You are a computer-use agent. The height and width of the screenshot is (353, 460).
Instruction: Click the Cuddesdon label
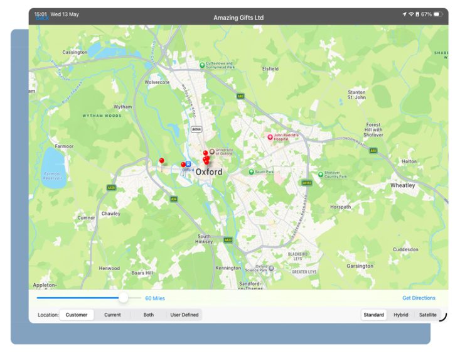tap(406, 249)
